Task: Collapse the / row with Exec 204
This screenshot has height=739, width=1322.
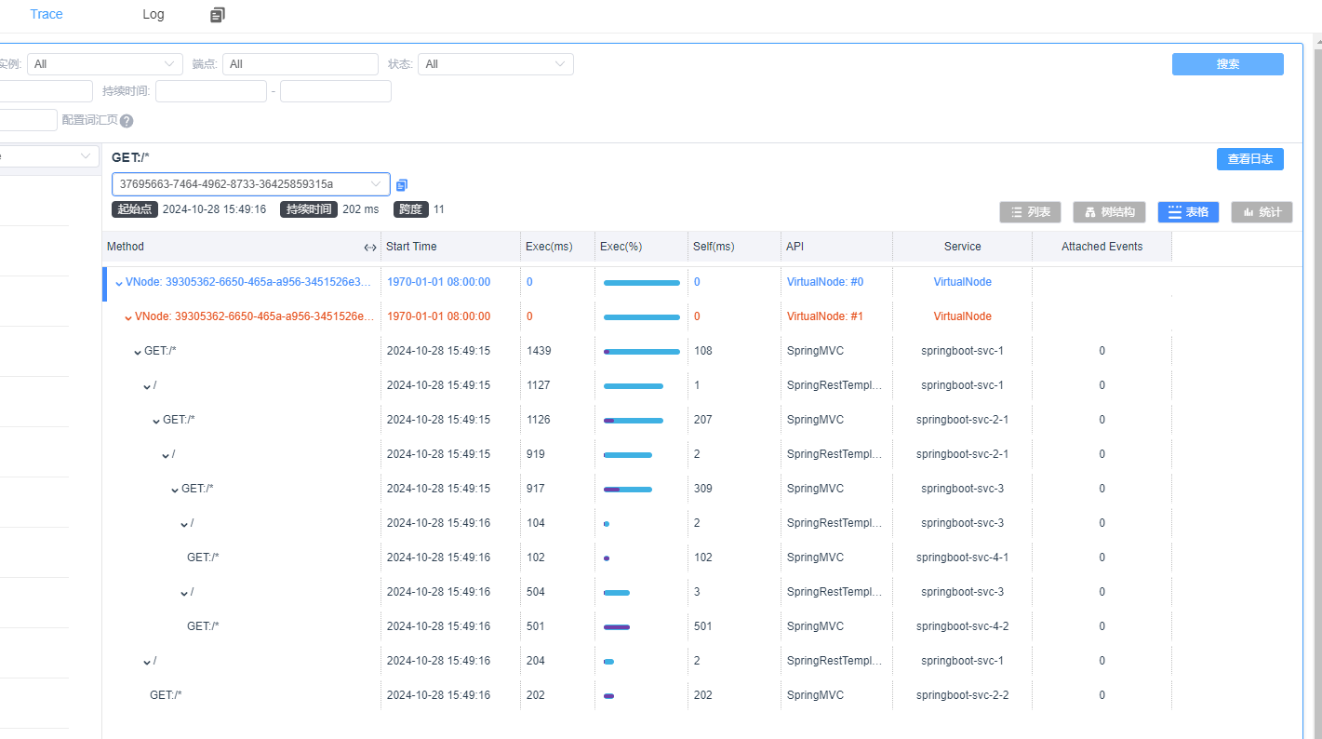Action: (147, 662)
